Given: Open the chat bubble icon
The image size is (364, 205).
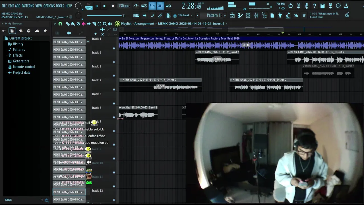Looking at the screenshot, I should [x=338, y=6].
